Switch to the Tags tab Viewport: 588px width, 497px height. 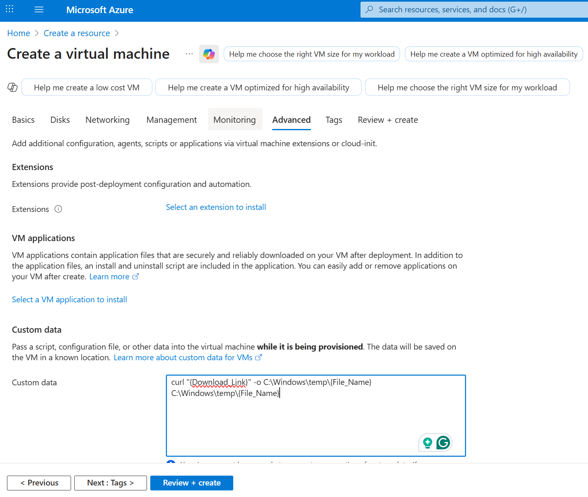click(334, 120)
